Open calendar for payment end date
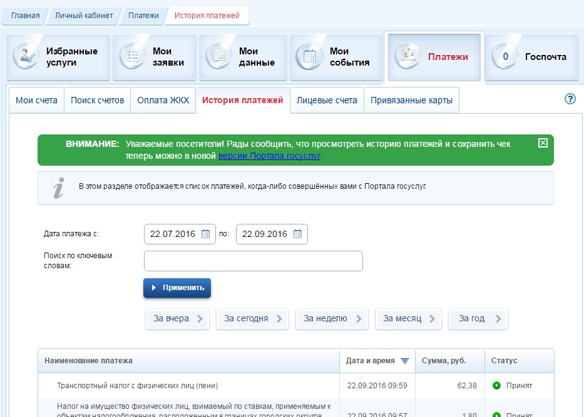The height and width of the screenshot is (417, 584). click(x=297, y=234)
